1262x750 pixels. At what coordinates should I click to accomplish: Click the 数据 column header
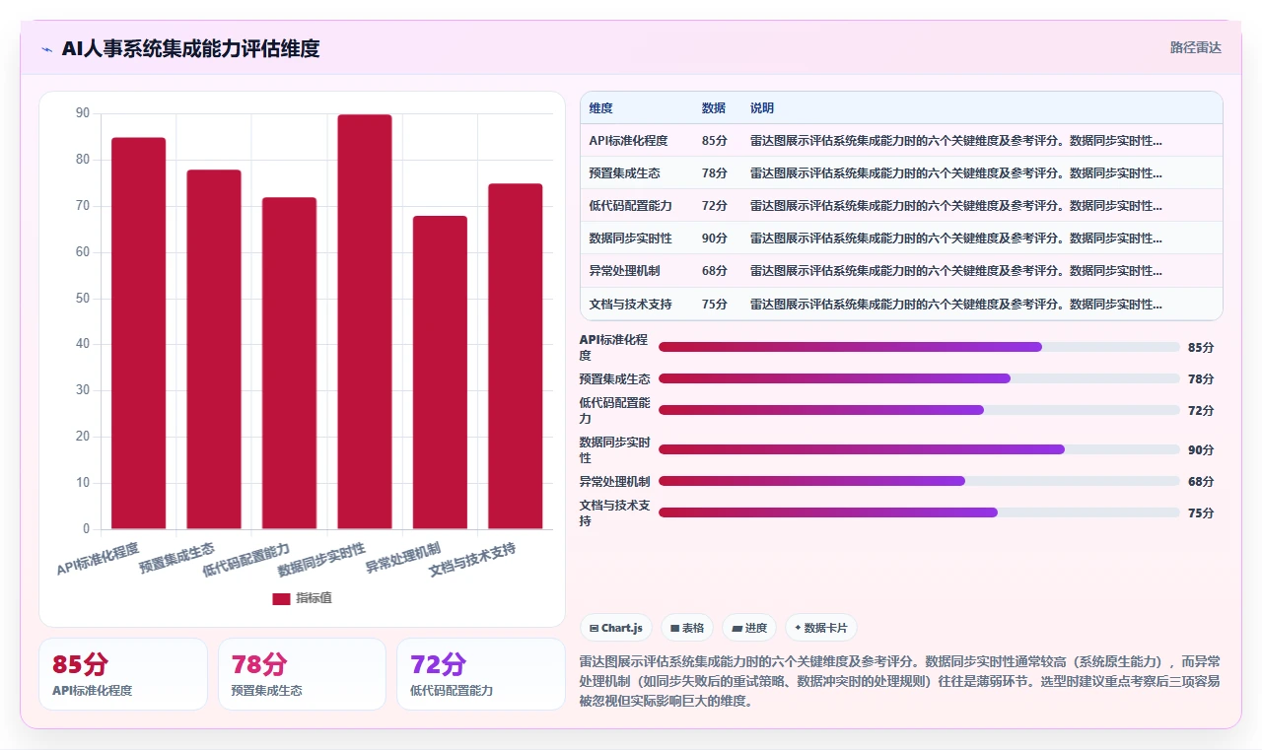714,108
